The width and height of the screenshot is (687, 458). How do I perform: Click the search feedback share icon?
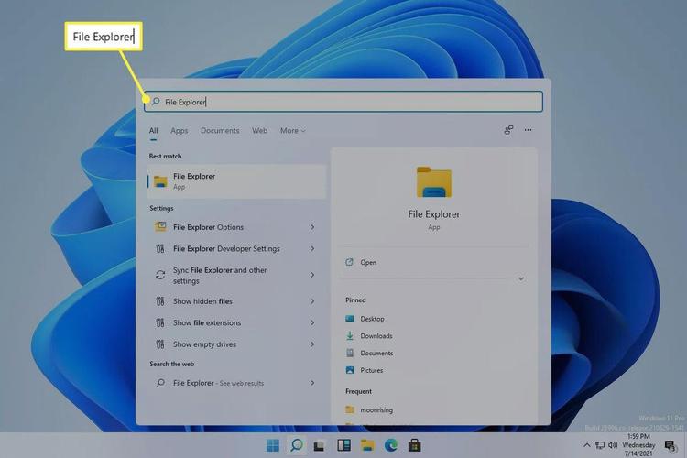click(508, 131)
